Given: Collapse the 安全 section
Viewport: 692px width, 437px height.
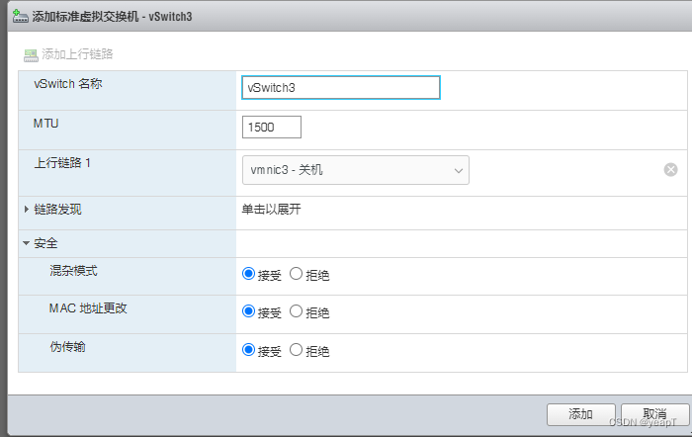Looking at the screenshot, I should click(26, 243).
